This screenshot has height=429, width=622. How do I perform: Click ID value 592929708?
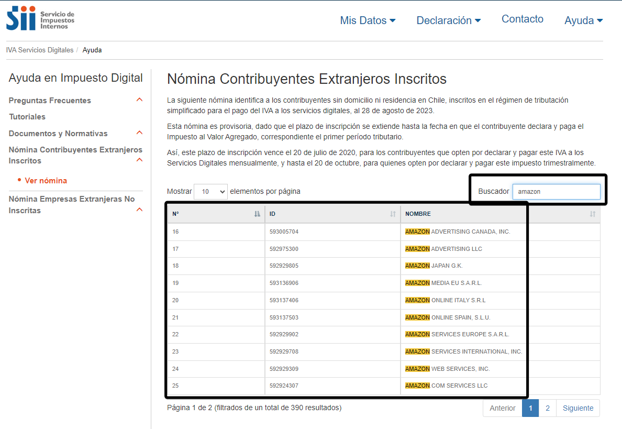(x=284, y=351)
